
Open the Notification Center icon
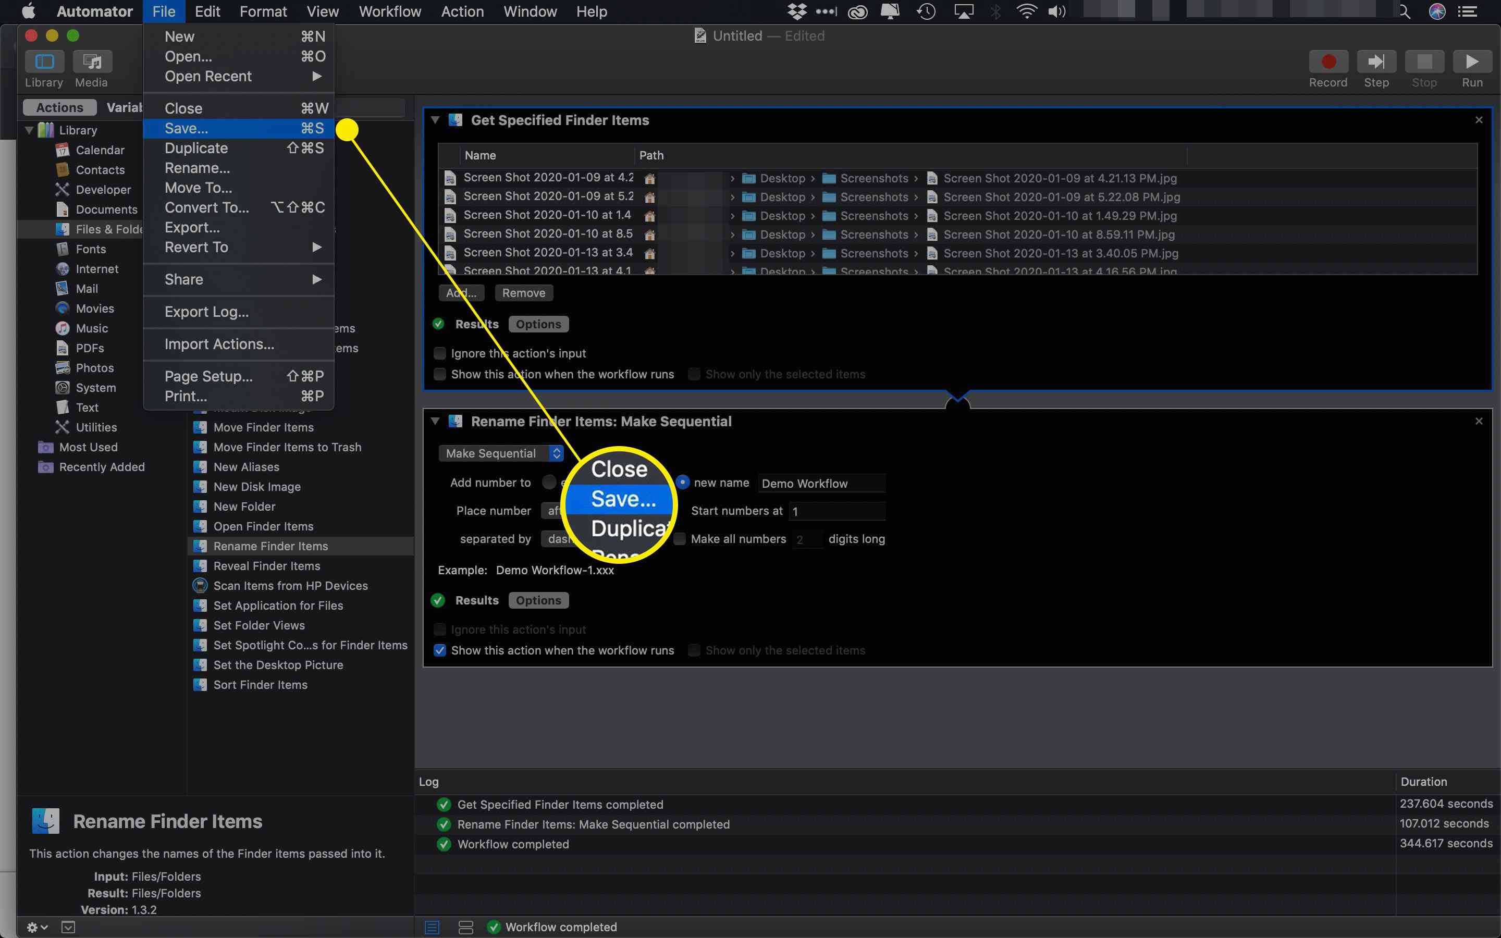pyautogui.click(x=1467, y=11)
